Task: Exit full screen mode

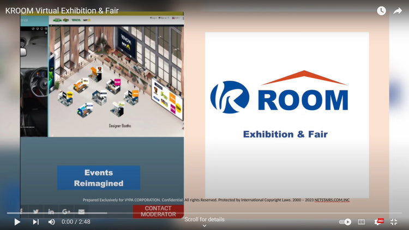Action: click(x=394, y=222)
